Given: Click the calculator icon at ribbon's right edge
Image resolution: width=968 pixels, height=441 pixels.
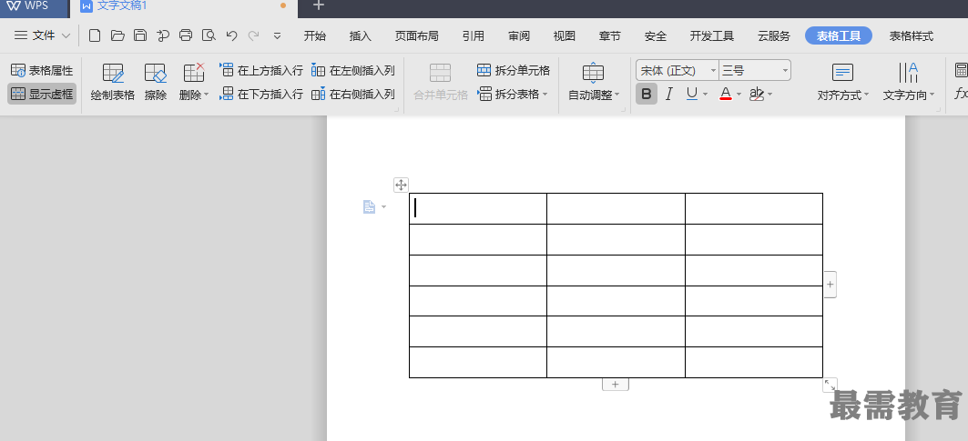Looking at the screenshot, I should (962, 69).
